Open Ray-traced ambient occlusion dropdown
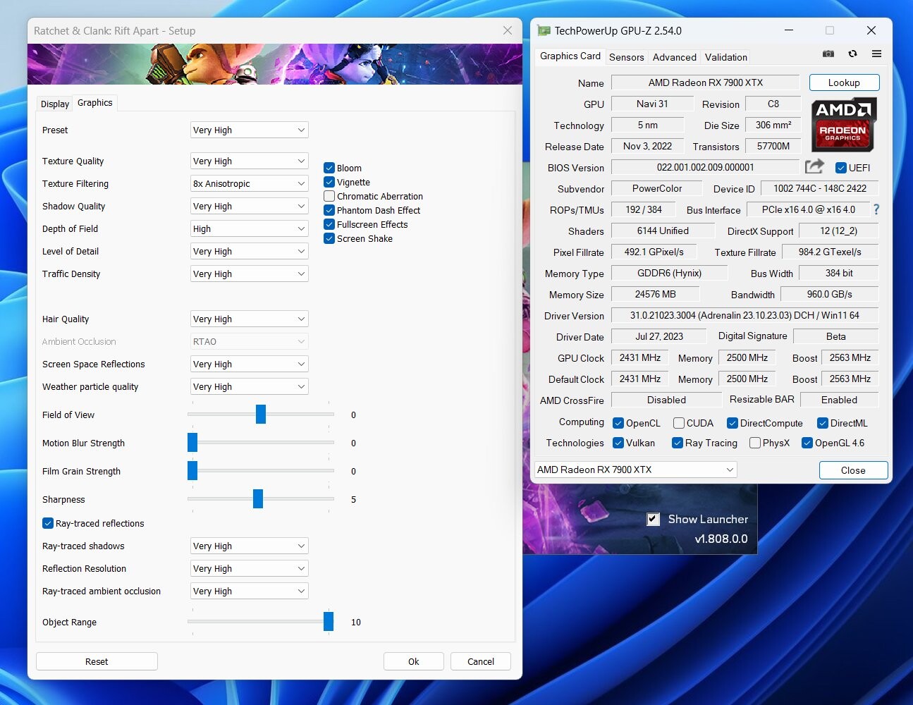Image resolution: width=913 pixels, height=705 pixels. click(x=250, y=591)
